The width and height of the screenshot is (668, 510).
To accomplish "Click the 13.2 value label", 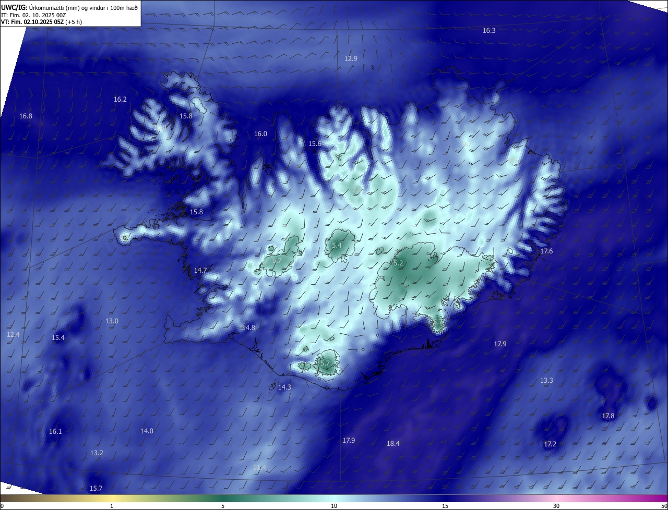I will click(x=97, y=453).
